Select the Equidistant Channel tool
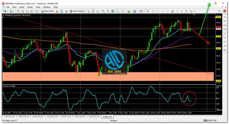 pyautogui.click(x=172, y=11)
